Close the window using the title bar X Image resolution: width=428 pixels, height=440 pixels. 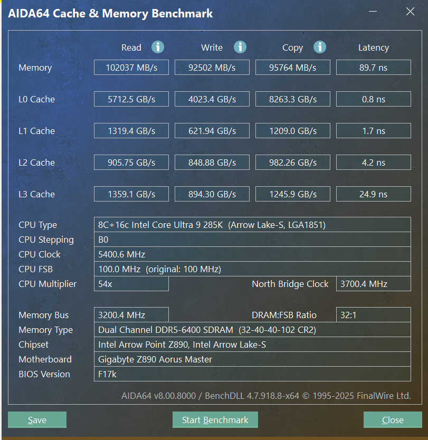tap(410, 12)
